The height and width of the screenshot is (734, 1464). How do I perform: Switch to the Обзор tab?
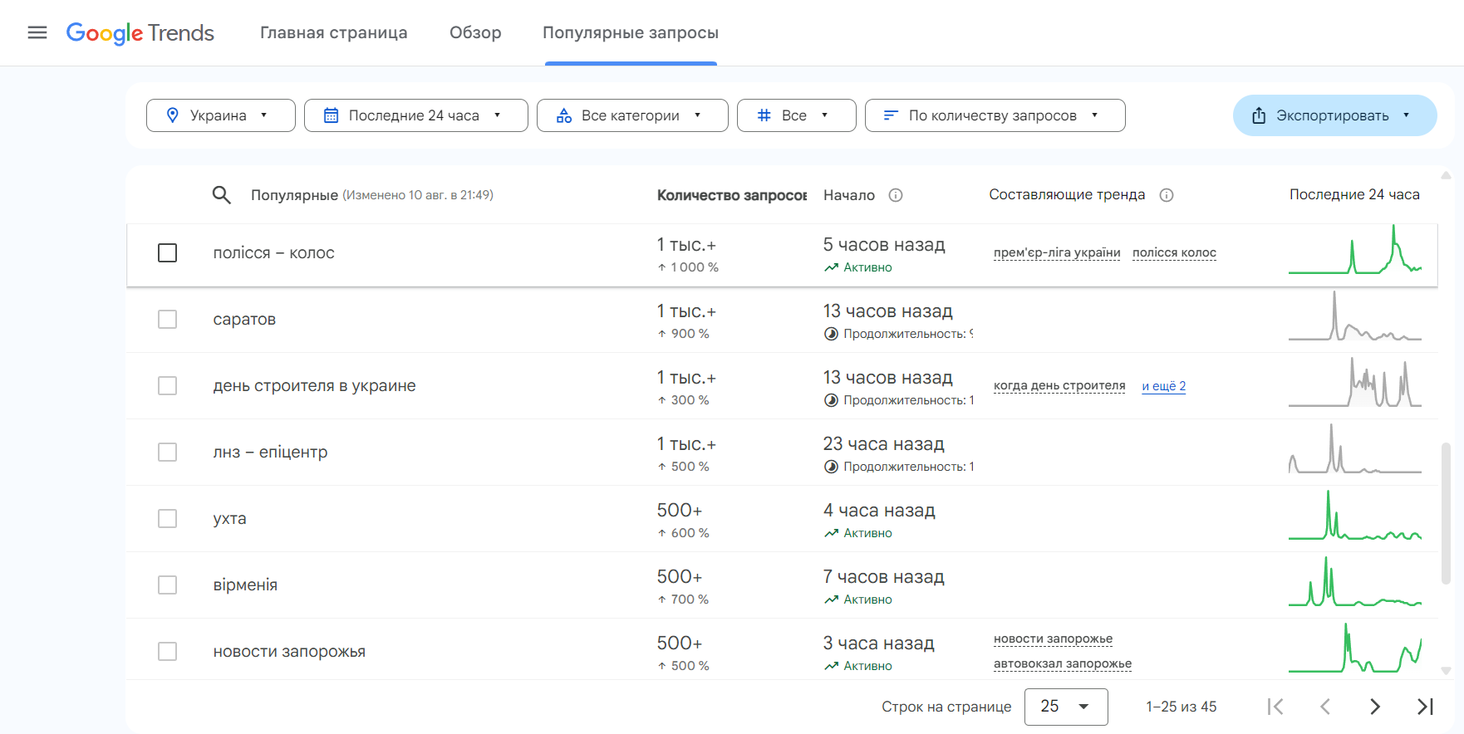pos(475,33)
